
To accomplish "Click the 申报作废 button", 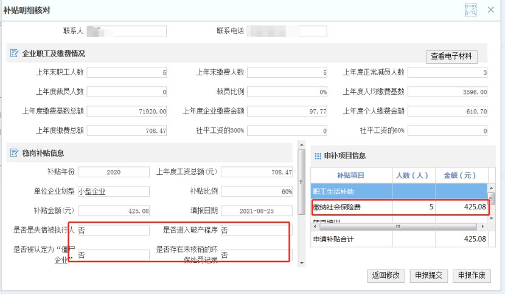I will (x=471, y=275).
